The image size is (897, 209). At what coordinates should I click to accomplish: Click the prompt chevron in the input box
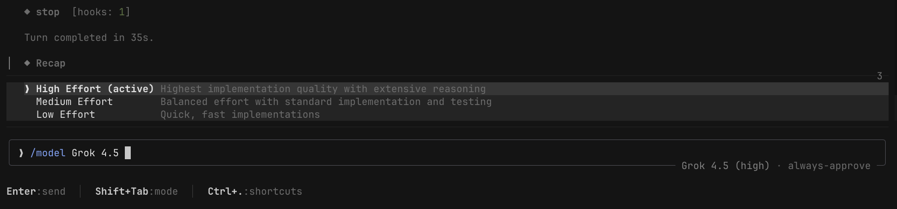point(21,153)
